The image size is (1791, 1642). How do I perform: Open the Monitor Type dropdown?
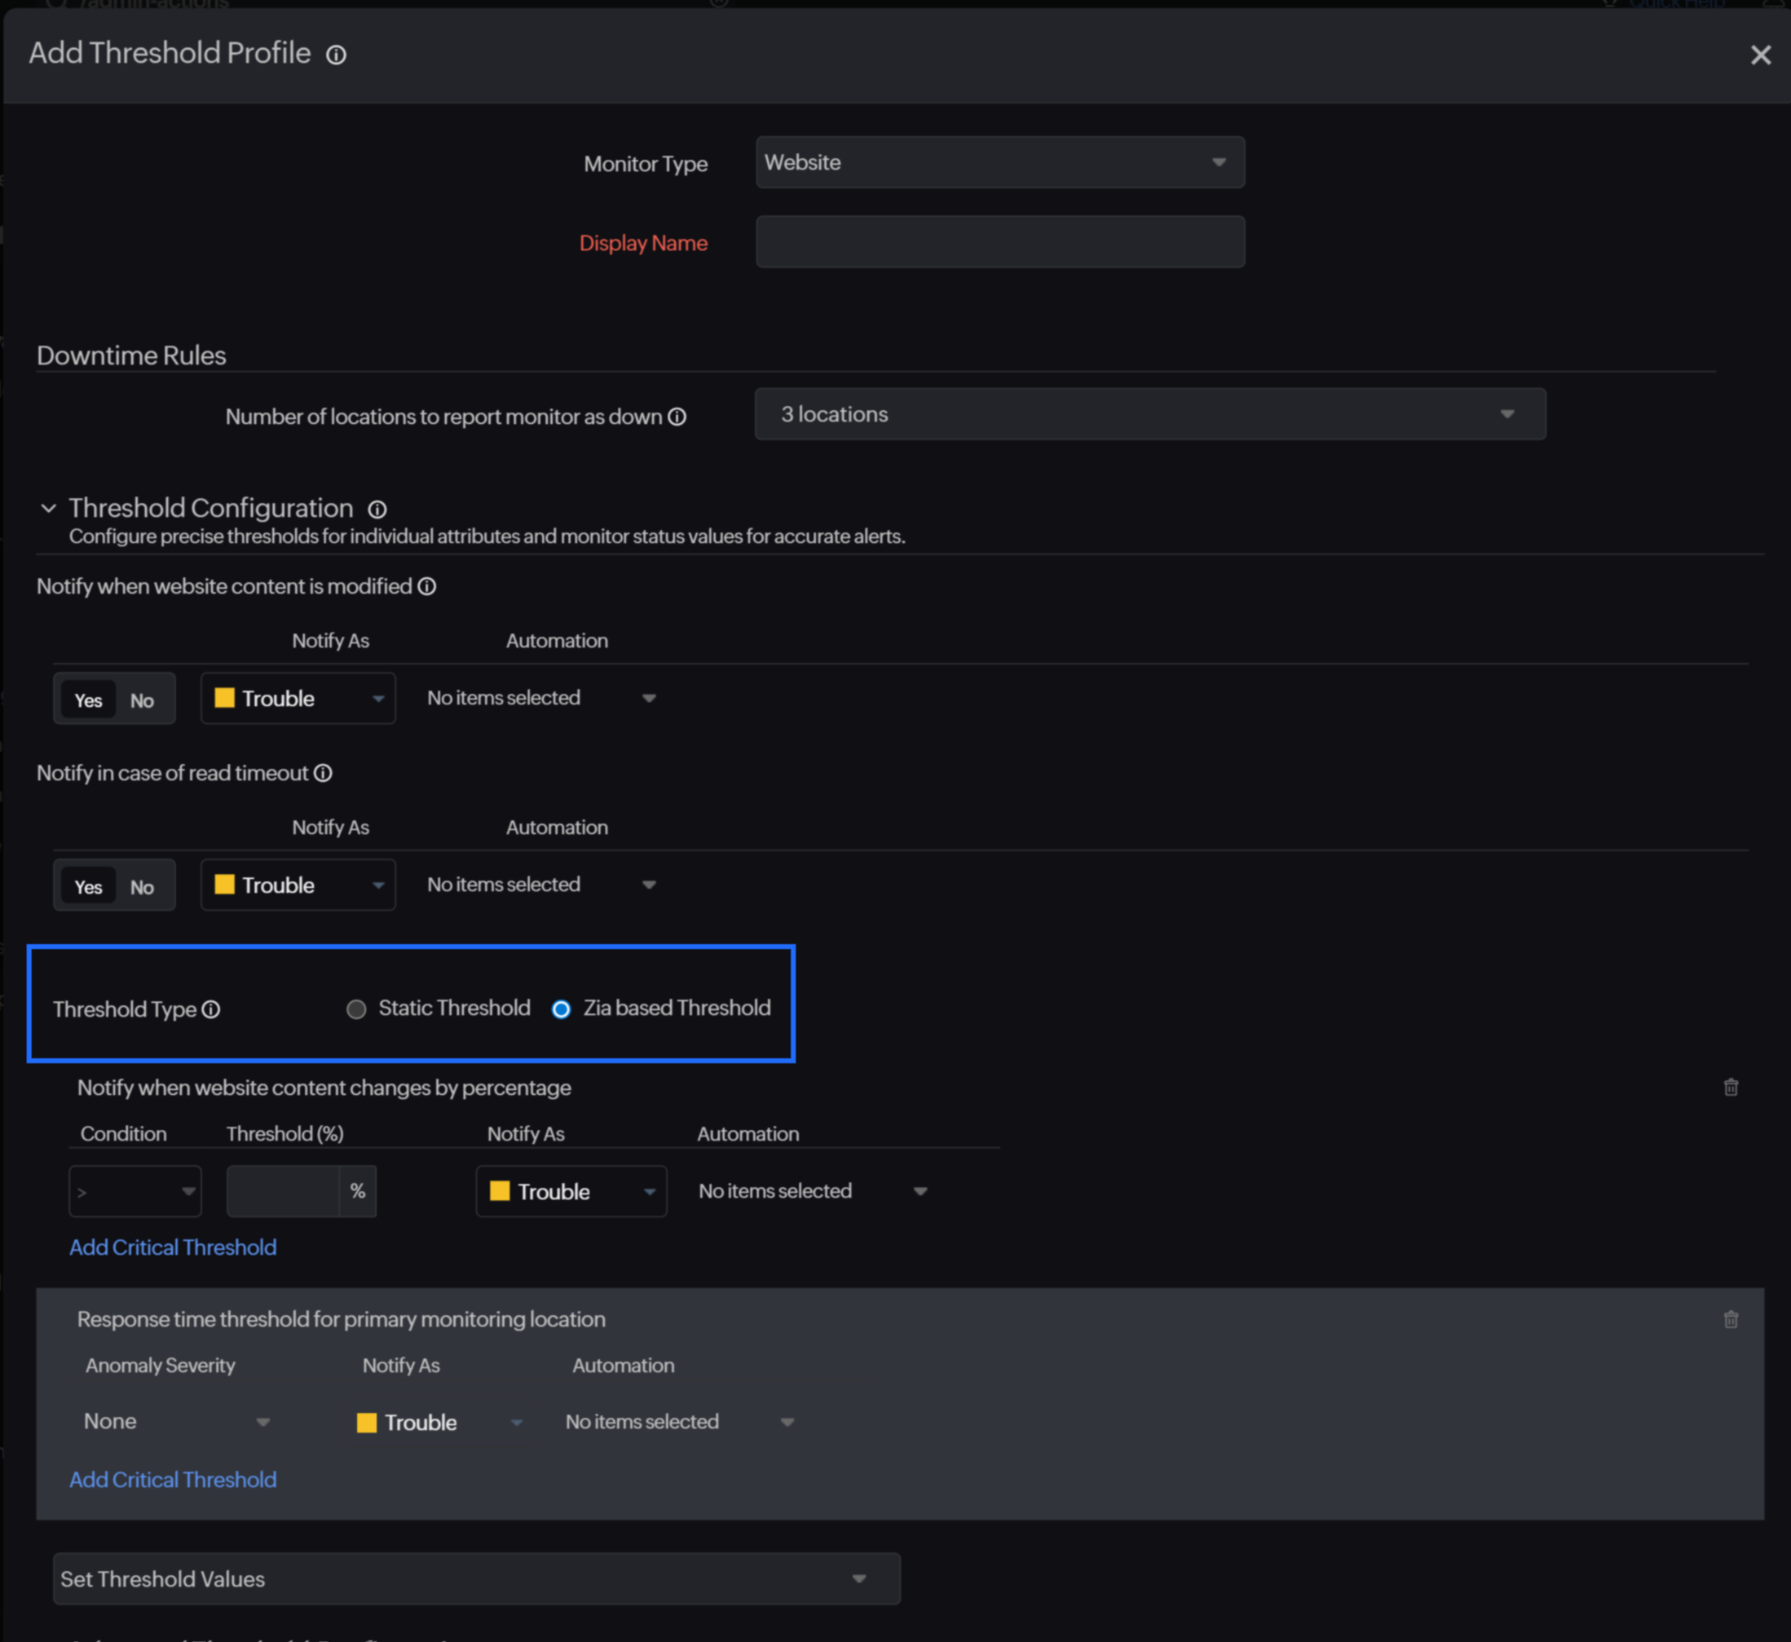click(999, 162)
